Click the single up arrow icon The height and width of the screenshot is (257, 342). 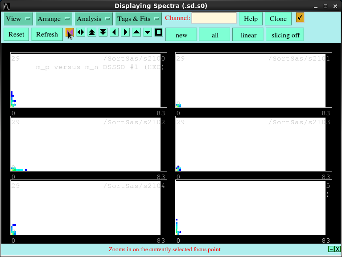coord(136,33)
